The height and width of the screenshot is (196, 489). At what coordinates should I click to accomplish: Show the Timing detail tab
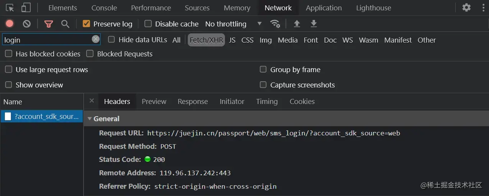[267, 102]
